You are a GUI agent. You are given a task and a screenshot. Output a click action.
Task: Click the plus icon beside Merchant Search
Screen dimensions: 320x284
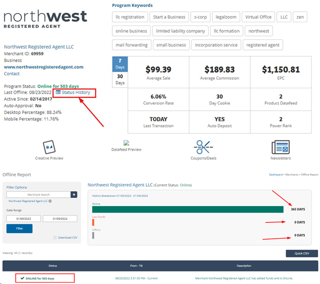point(74,195)
